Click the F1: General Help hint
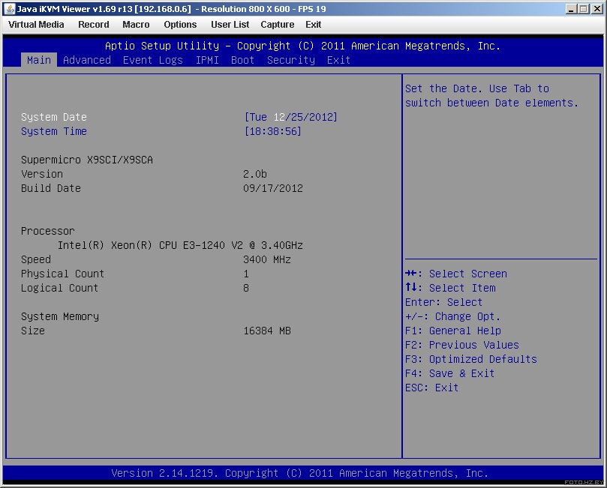Screen dimensions: 607x488 (453, 331)
